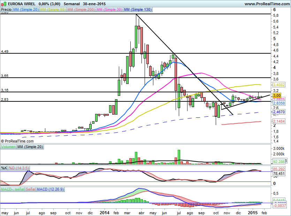This screenshot has width=291, height=216.
Task: Select the MACD-, señal label
Action: pyautogui.click(x=13, y=189)
